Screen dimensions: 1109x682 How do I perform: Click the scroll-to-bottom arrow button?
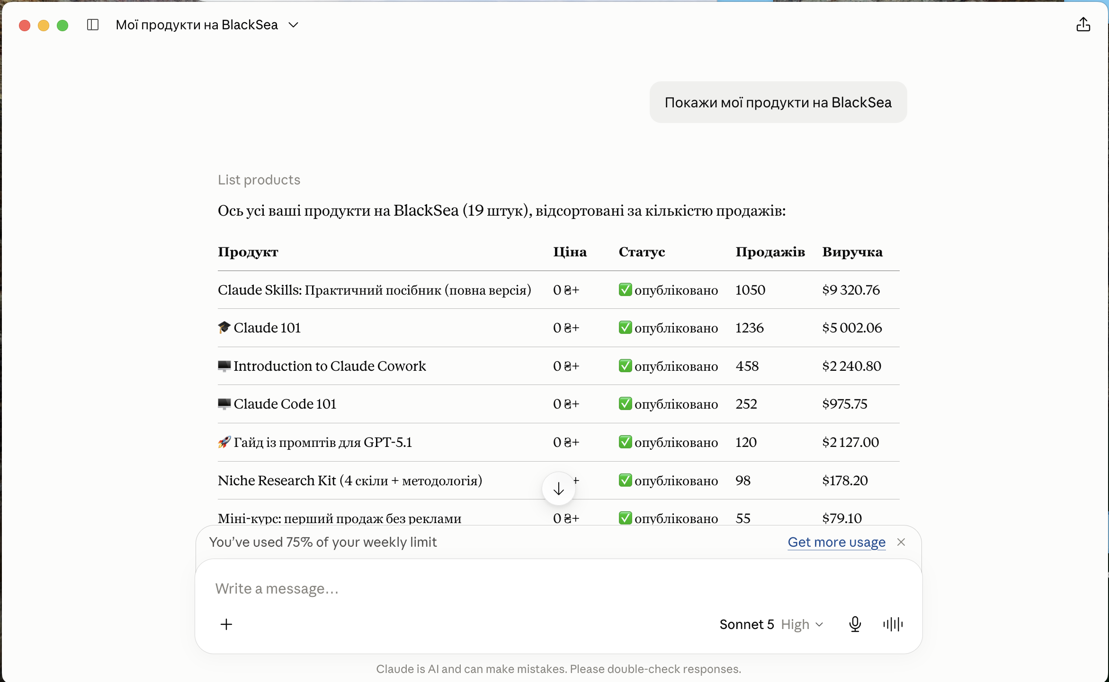click(x=559, y=489)
